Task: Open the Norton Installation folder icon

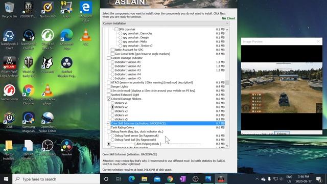Action: pos(9,150)
